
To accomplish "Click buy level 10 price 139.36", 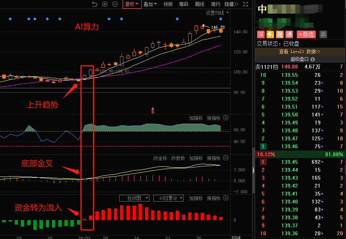I will [x=290, y=233].
